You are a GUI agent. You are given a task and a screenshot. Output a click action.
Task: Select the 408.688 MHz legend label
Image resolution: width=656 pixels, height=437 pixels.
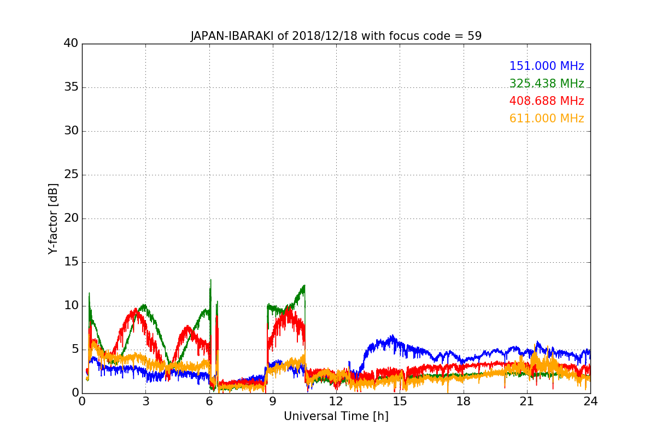547,101
